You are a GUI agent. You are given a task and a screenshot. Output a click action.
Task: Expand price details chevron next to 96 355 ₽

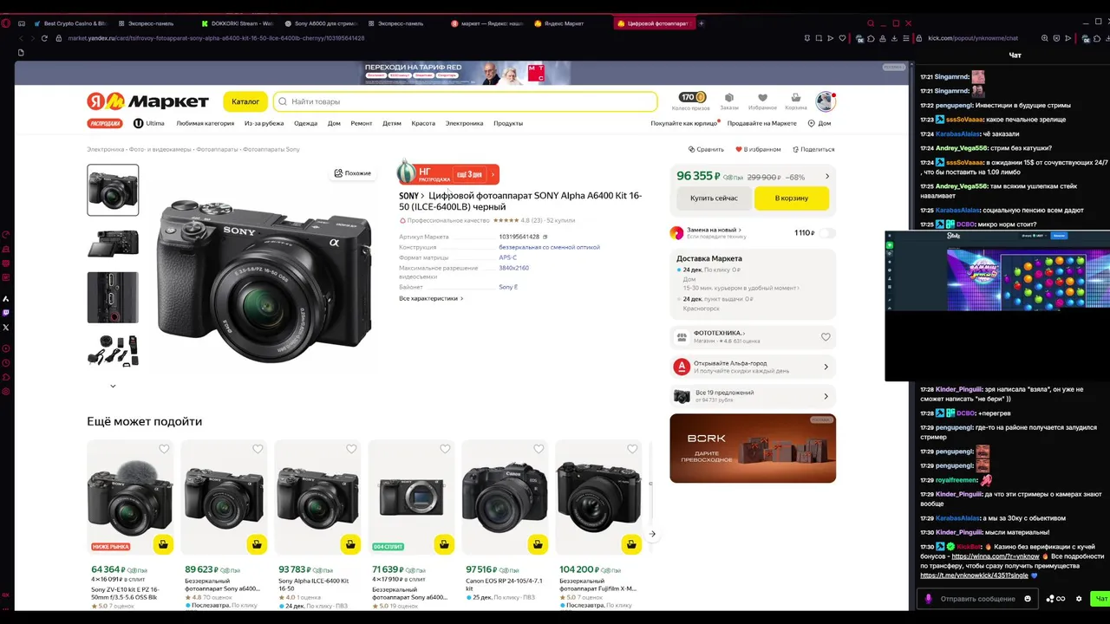point(826,177)
